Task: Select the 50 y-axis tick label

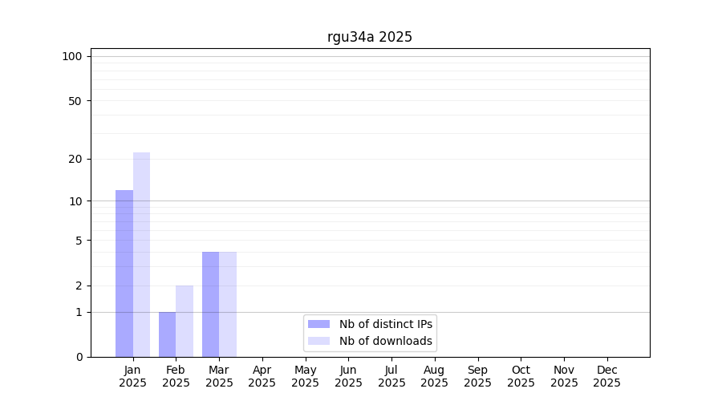Action: (75, 101)
